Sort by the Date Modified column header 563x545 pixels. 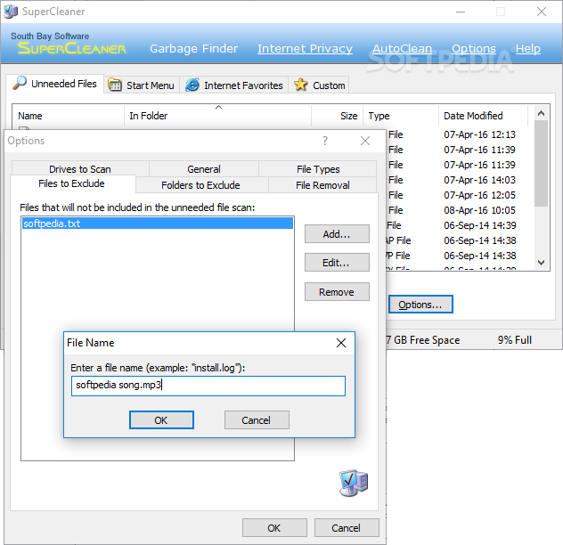click(x=483, y=116)
